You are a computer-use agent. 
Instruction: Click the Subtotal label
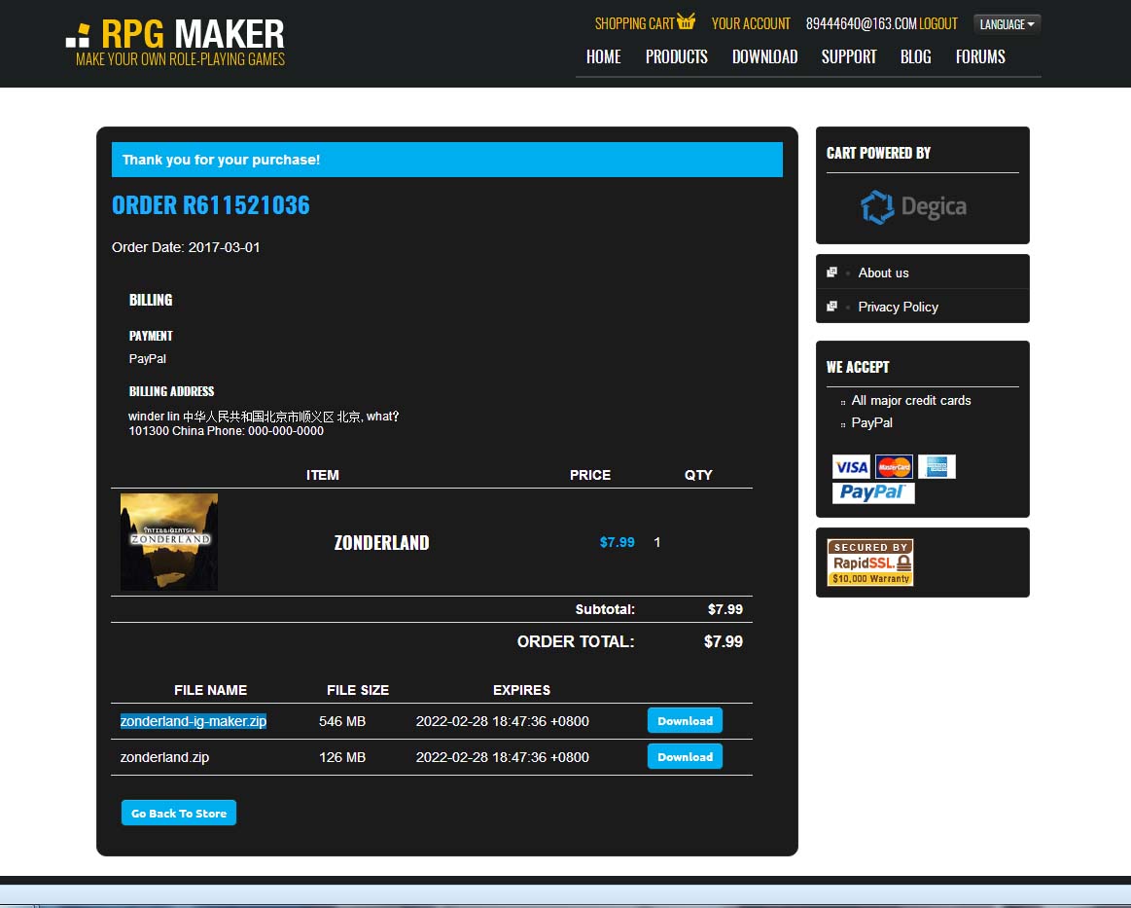(x=605, y=609)
